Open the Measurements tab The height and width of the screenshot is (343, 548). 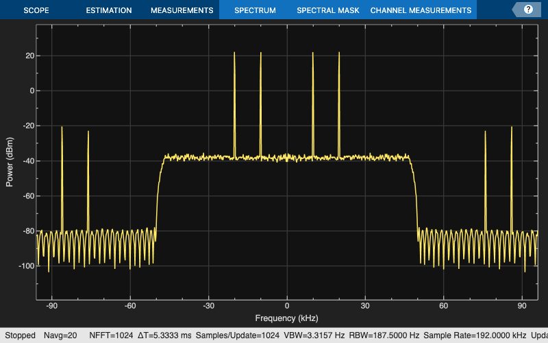point(182,10)
